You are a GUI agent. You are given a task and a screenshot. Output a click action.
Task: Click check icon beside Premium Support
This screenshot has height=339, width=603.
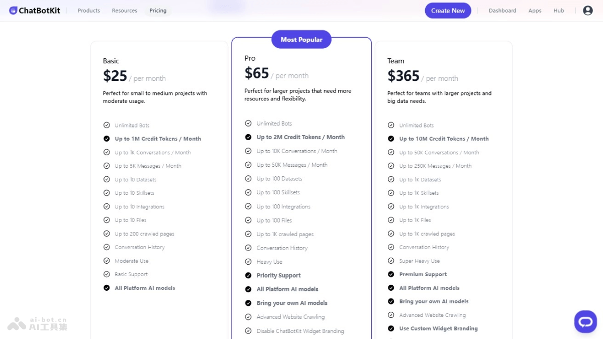point(391,274)
